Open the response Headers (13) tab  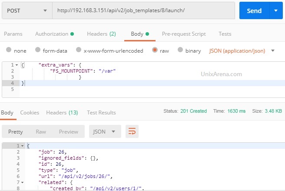coord(62,113)
